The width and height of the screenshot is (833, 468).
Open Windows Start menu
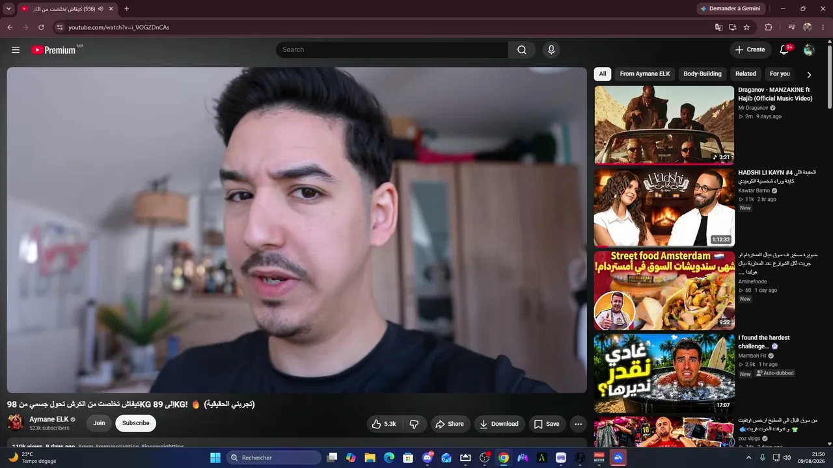pos(215,458)
